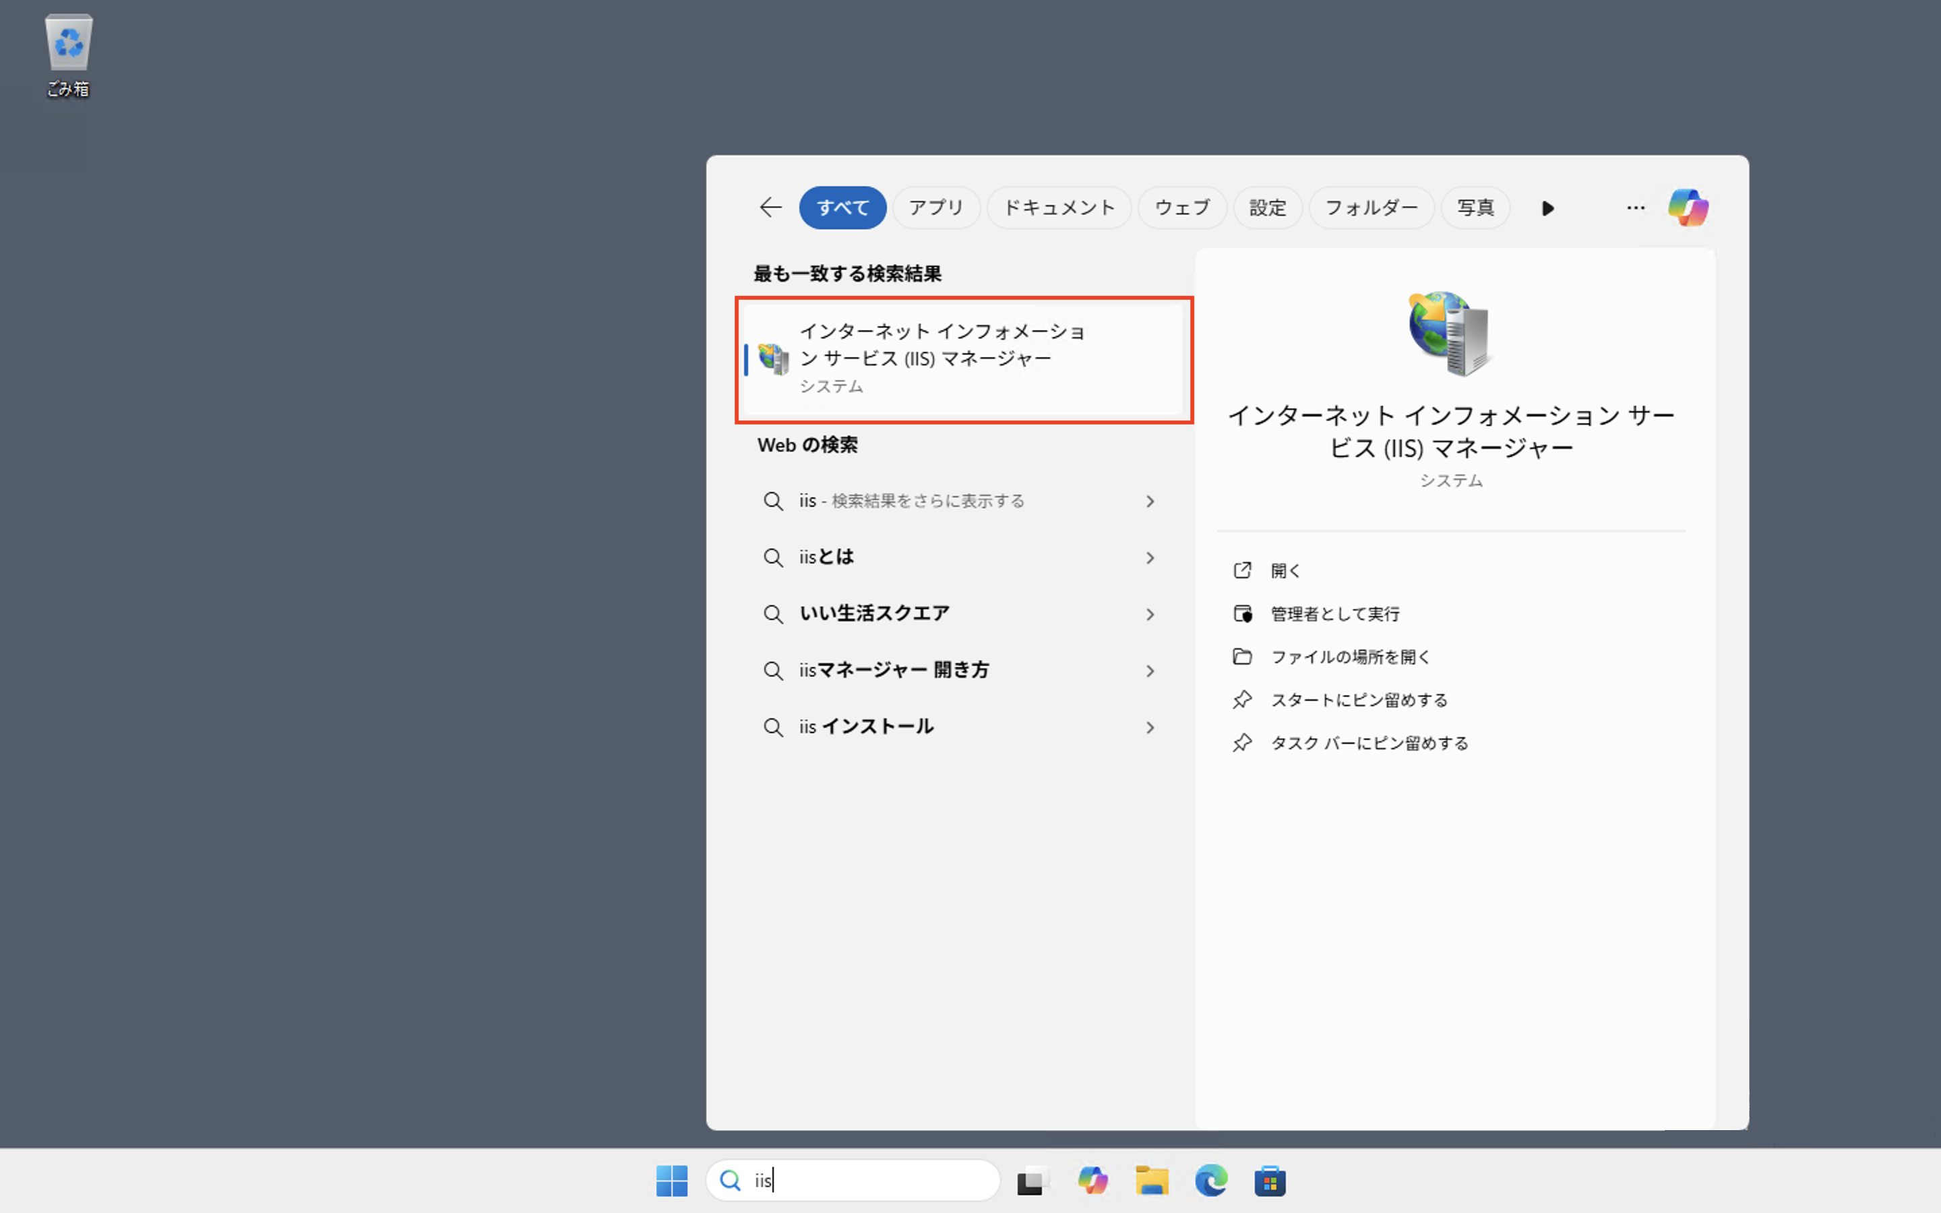Viewport: 1941px width, 1213px height.
Task: Expand chevron for iisとは suggestion
Action: pyautogui.click(x=1150, y=557)
